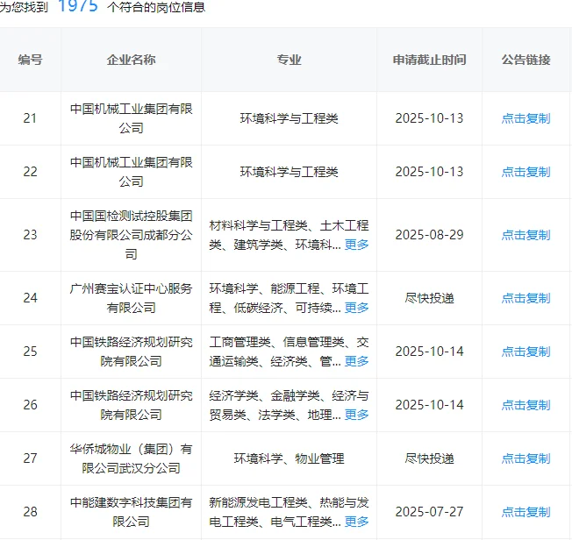The width and height of the screenshot is (572, 540).
Task: Select 环境科学与工程类 in row 21
Action: coord(289,118)
